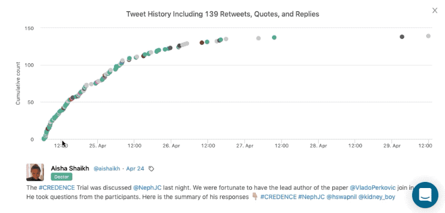Close the Tweet History dialog

tap(434, 11)
